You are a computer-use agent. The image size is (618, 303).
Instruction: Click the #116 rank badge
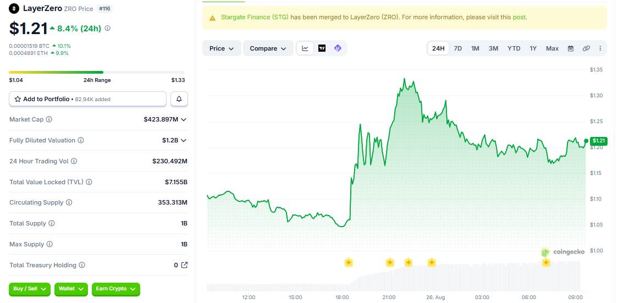coord(104,8)
